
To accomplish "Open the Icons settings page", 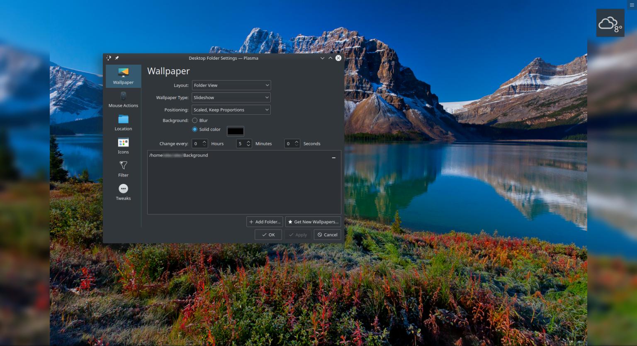I will coord(123,146).
